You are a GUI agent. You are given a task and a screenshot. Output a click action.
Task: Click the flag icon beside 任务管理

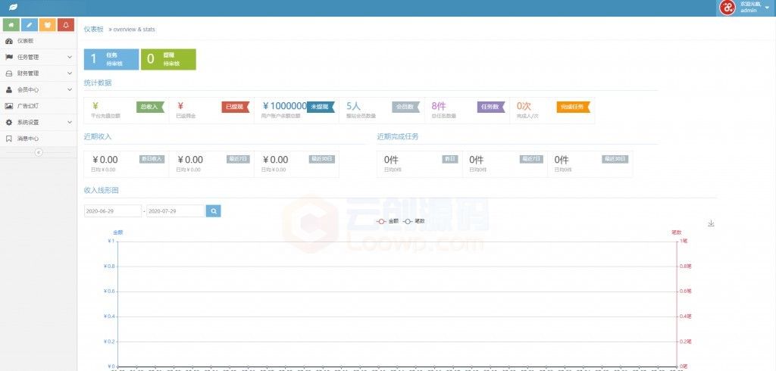point(9,58)
